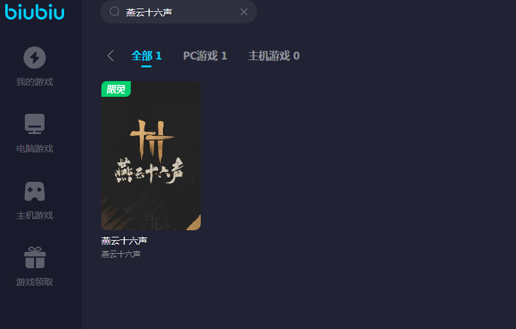Click the 主机游戏 sidebar label
The width and height of the screenshot is (516, 329).
[35, 215]
